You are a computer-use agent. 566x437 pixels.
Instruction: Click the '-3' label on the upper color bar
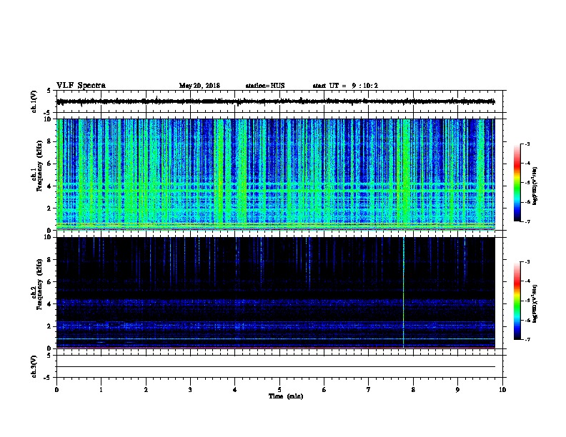pyautogui.click(x=527, y=144)
